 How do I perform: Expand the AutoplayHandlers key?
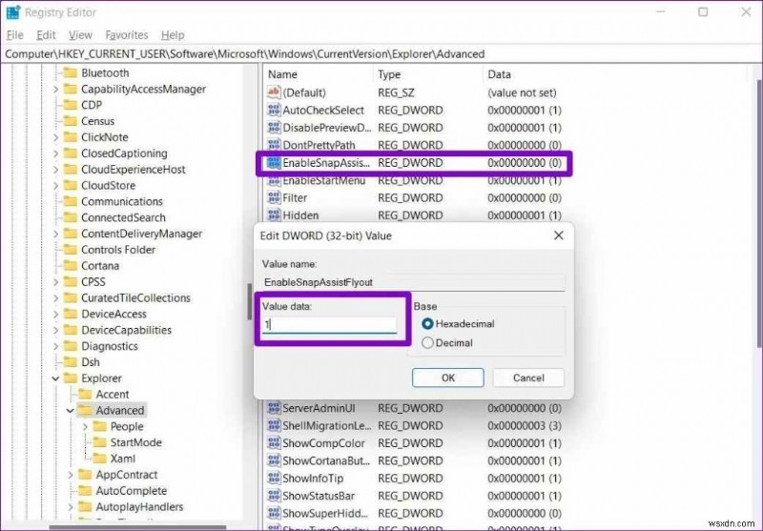click(70, 506)
